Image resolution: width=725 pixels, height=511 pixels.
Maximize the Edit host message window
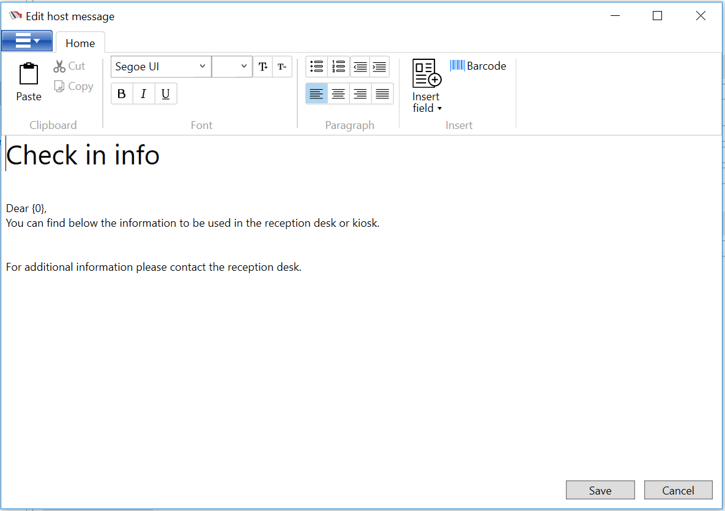[x=657, y=16]
